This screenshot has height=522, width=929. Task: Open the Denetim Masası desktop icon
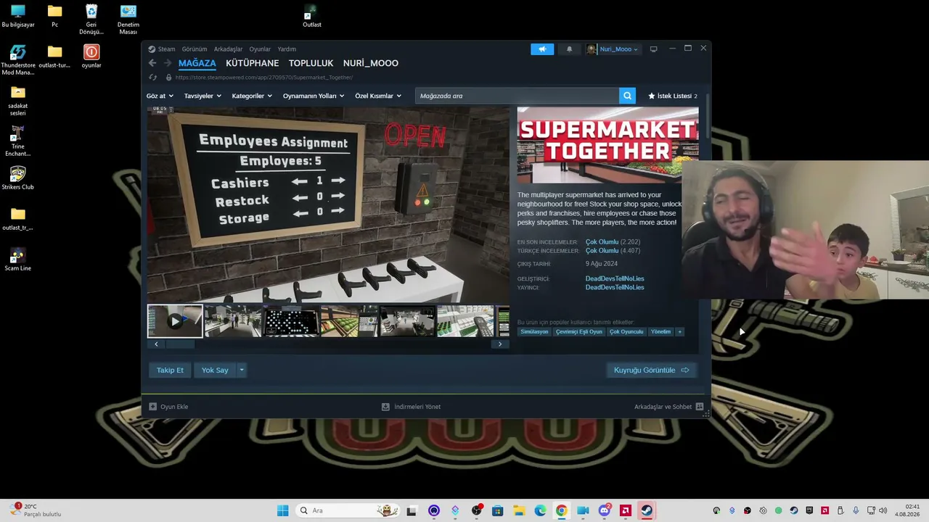pos(128,20)
